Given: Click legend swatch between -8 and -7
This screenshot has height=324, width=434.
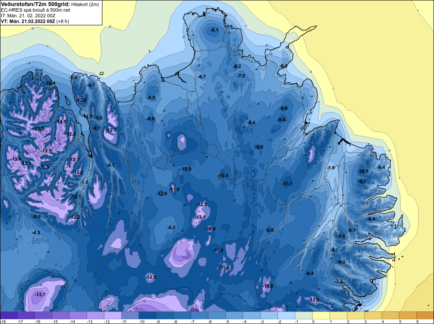Looking at the screenshot, I should click(x=182, y=315).
